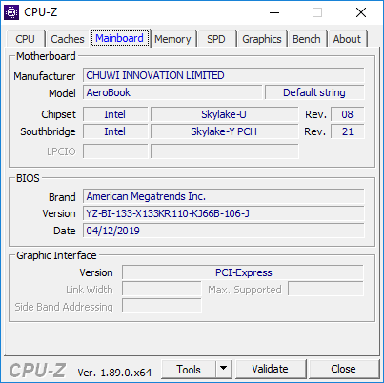Switch to the Graphics tab
The height and width of the screenshot is (383, 384).
point(262,39)
